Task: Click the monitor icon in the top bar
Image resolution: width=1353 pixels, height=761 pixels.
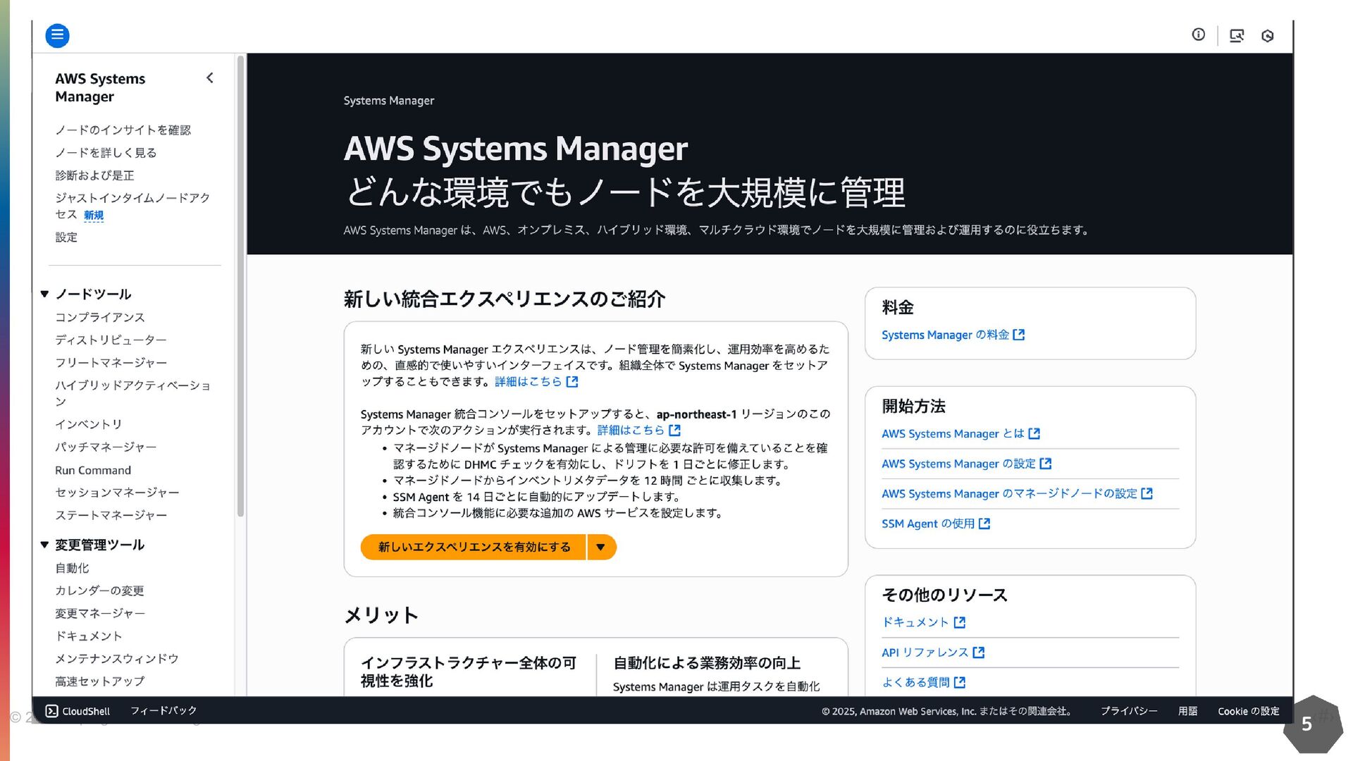Action: [x=1236, y=36]
